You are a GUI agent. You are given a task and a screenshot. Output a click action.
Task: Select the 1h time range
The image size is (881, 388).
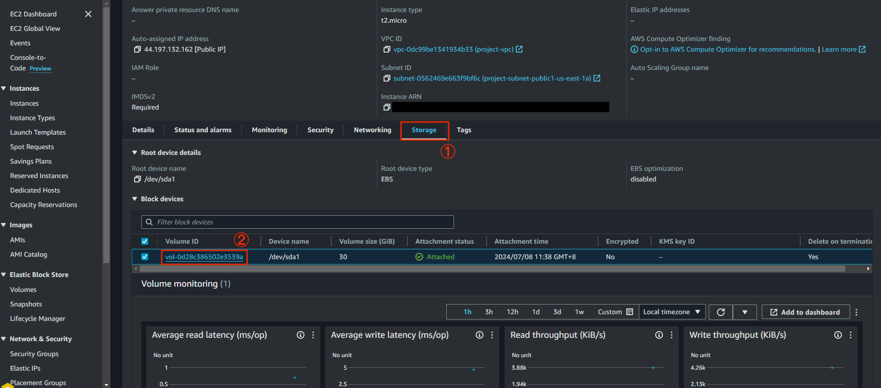tap(468, 312)
